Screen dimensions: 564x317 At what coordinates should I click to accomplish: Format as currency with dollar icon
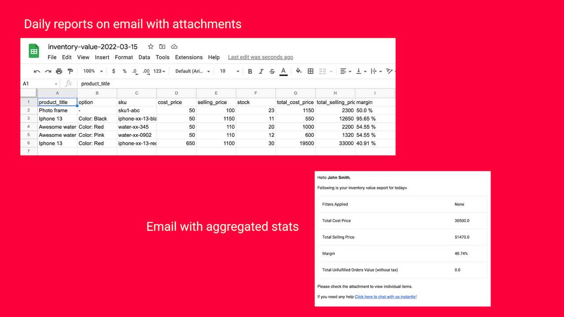pos(114,71)
